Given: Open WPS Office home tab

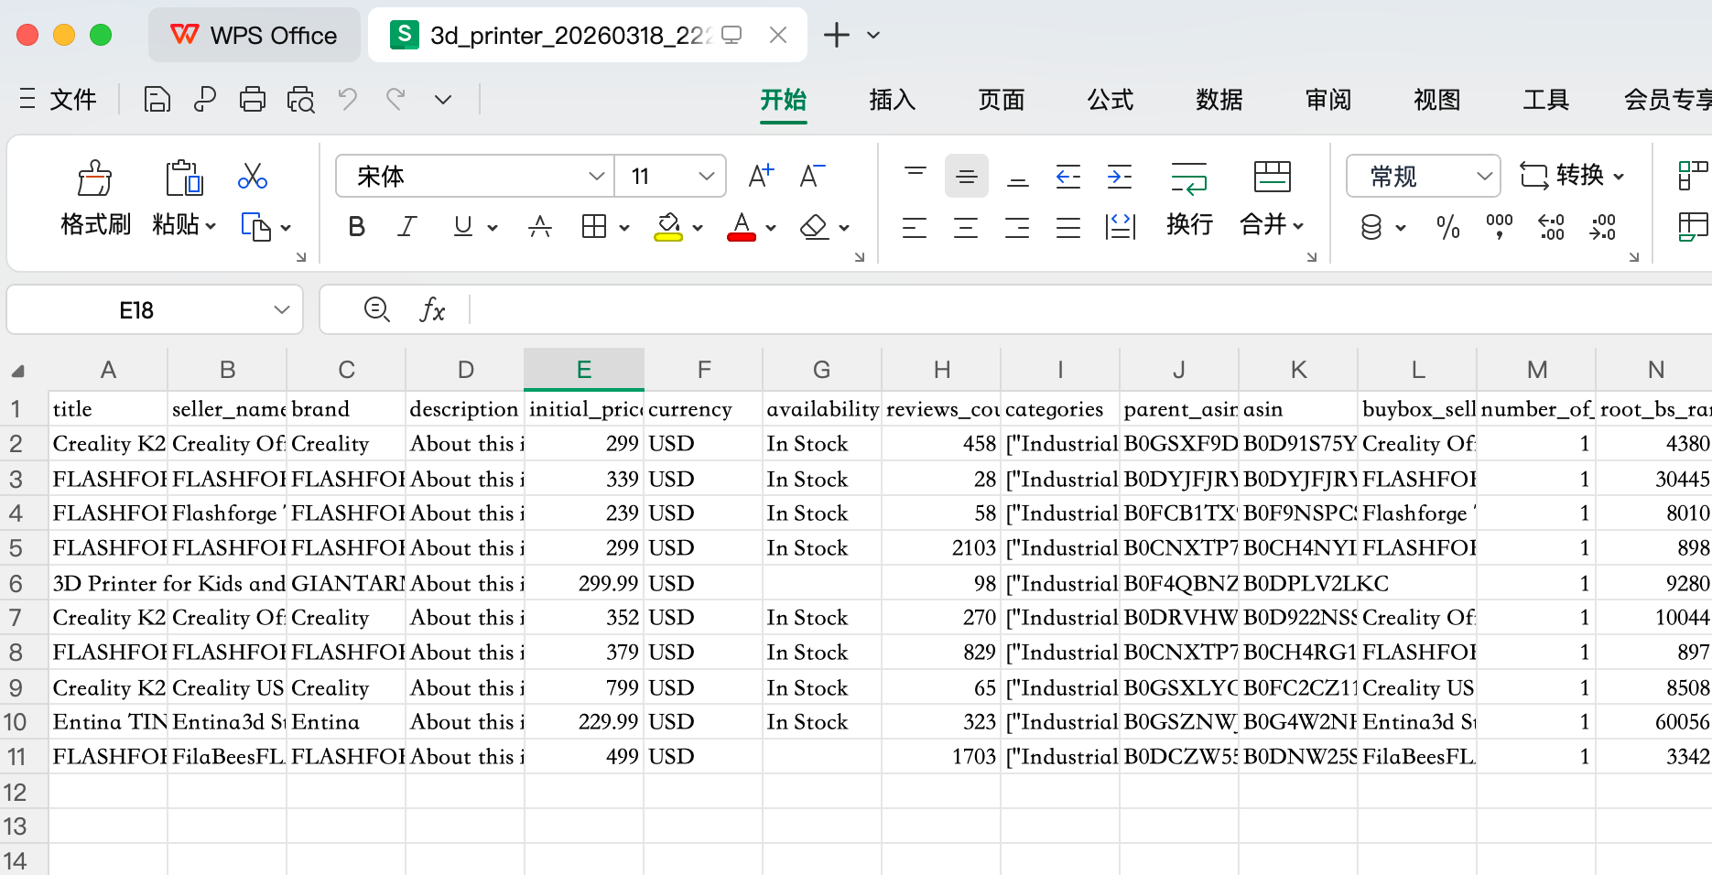Looking at the screenshot, I should pyautogui.click(x=255, y=35).
